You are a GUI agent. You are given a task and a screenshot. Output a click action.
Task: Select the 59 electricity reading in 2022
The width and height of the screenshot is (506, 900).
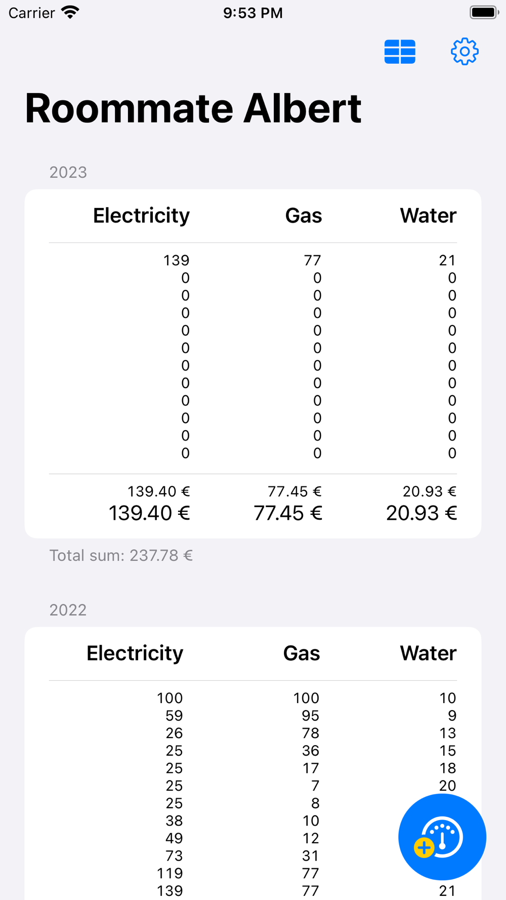pyautogui.click(x=174, y=716)
